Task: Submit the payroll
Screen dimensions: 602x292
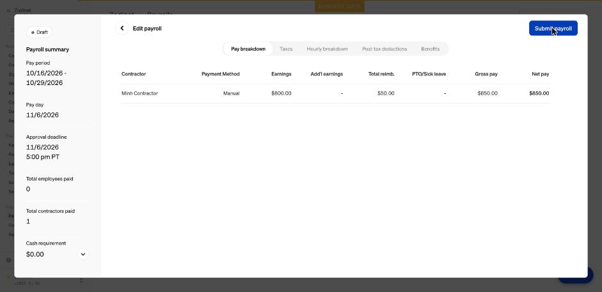Action: (x=553, y=28)
